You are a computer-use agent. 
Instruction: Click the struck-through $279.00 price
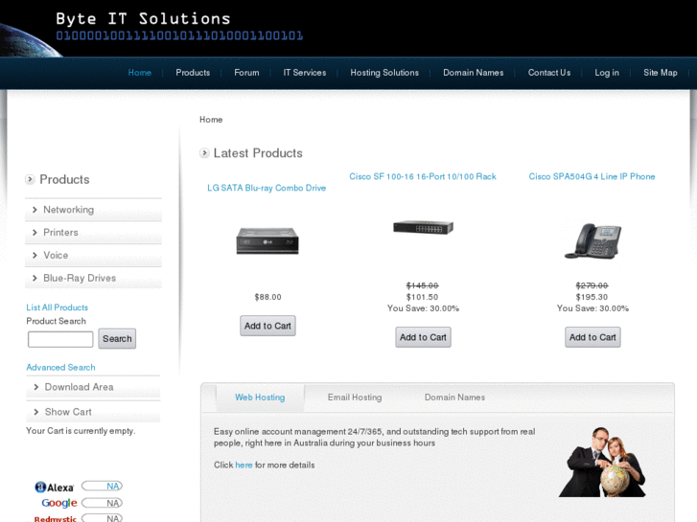pyautogui.click(x=592, y=285)
